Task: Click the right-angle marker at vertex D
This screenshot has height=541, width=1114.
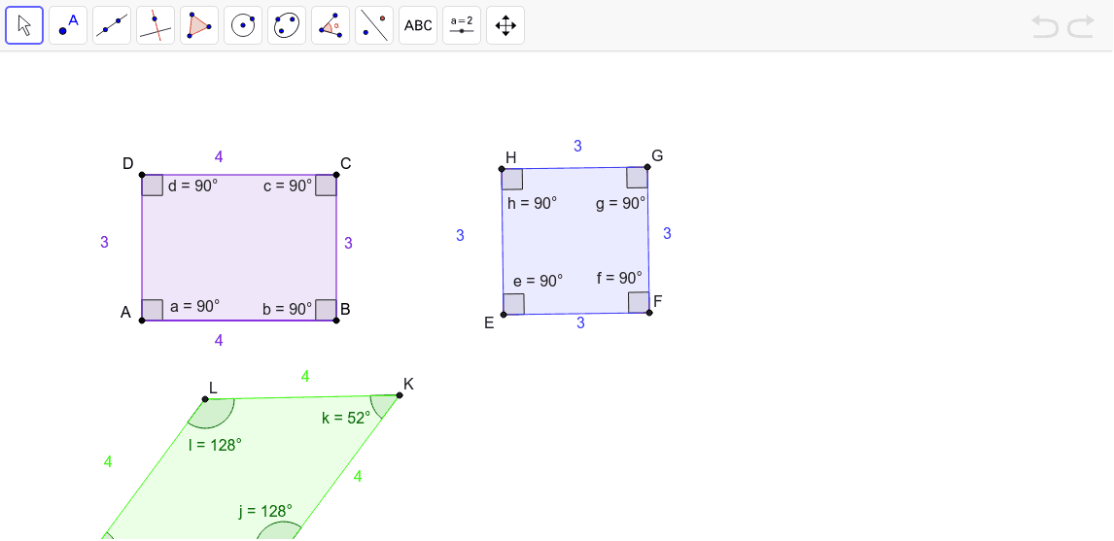Action: (x=153, y=186)
